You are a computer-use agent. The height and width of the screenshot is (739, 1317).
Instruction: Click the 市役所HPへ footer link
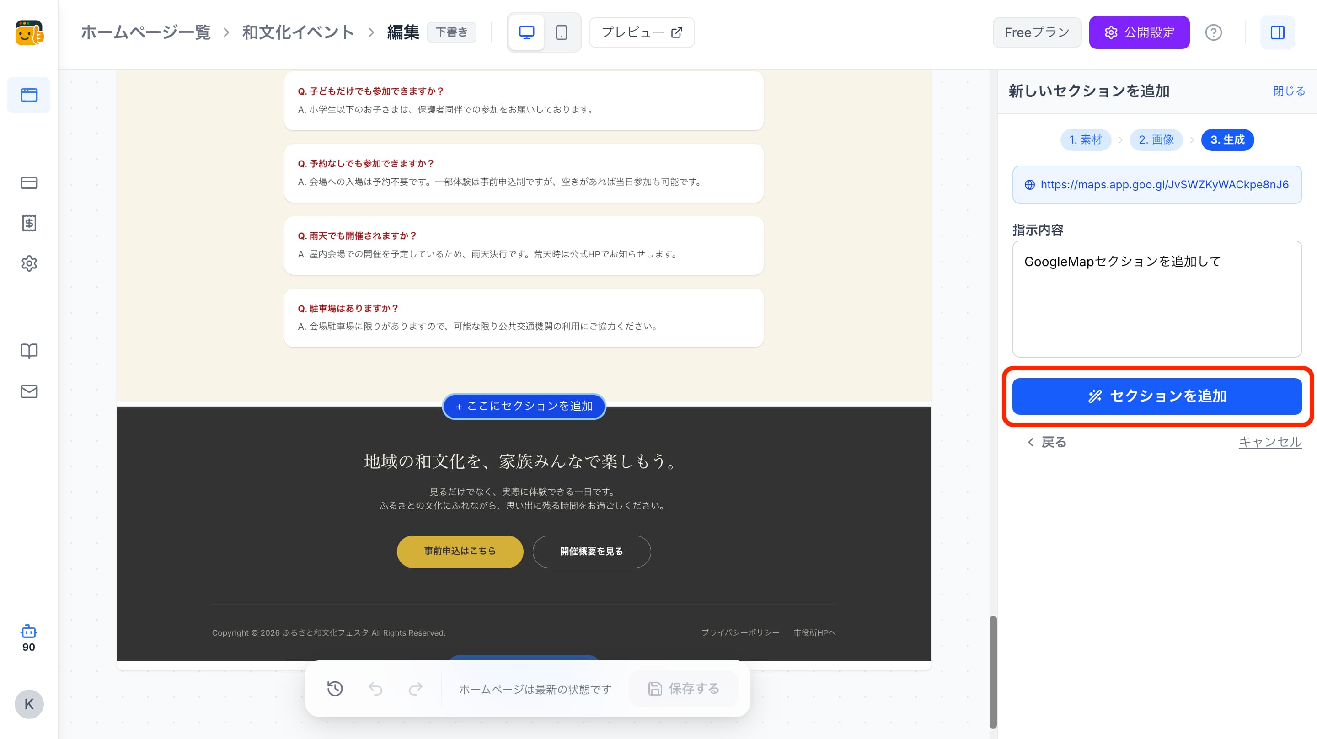point(814,632)
